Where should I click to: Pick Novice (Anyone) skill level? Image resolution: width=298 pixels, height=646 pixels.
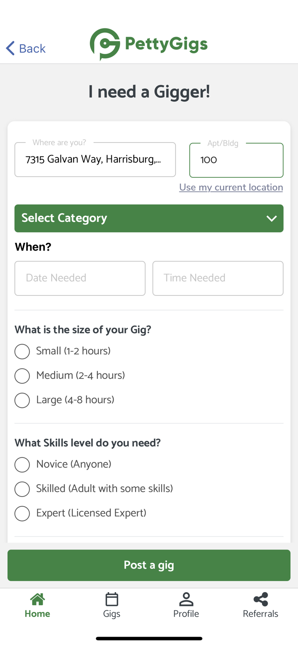point(22,465)
